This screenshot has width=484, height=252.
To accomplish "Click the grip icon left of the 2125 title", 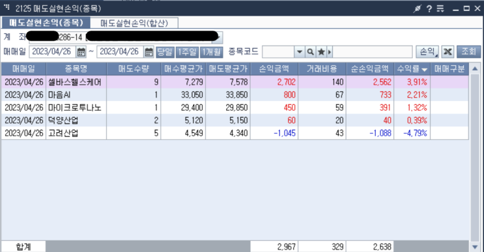I will 7,7.
